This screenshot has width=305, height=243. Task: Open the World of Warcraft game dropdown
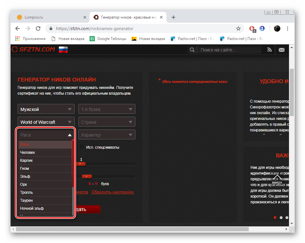(46, 122)
